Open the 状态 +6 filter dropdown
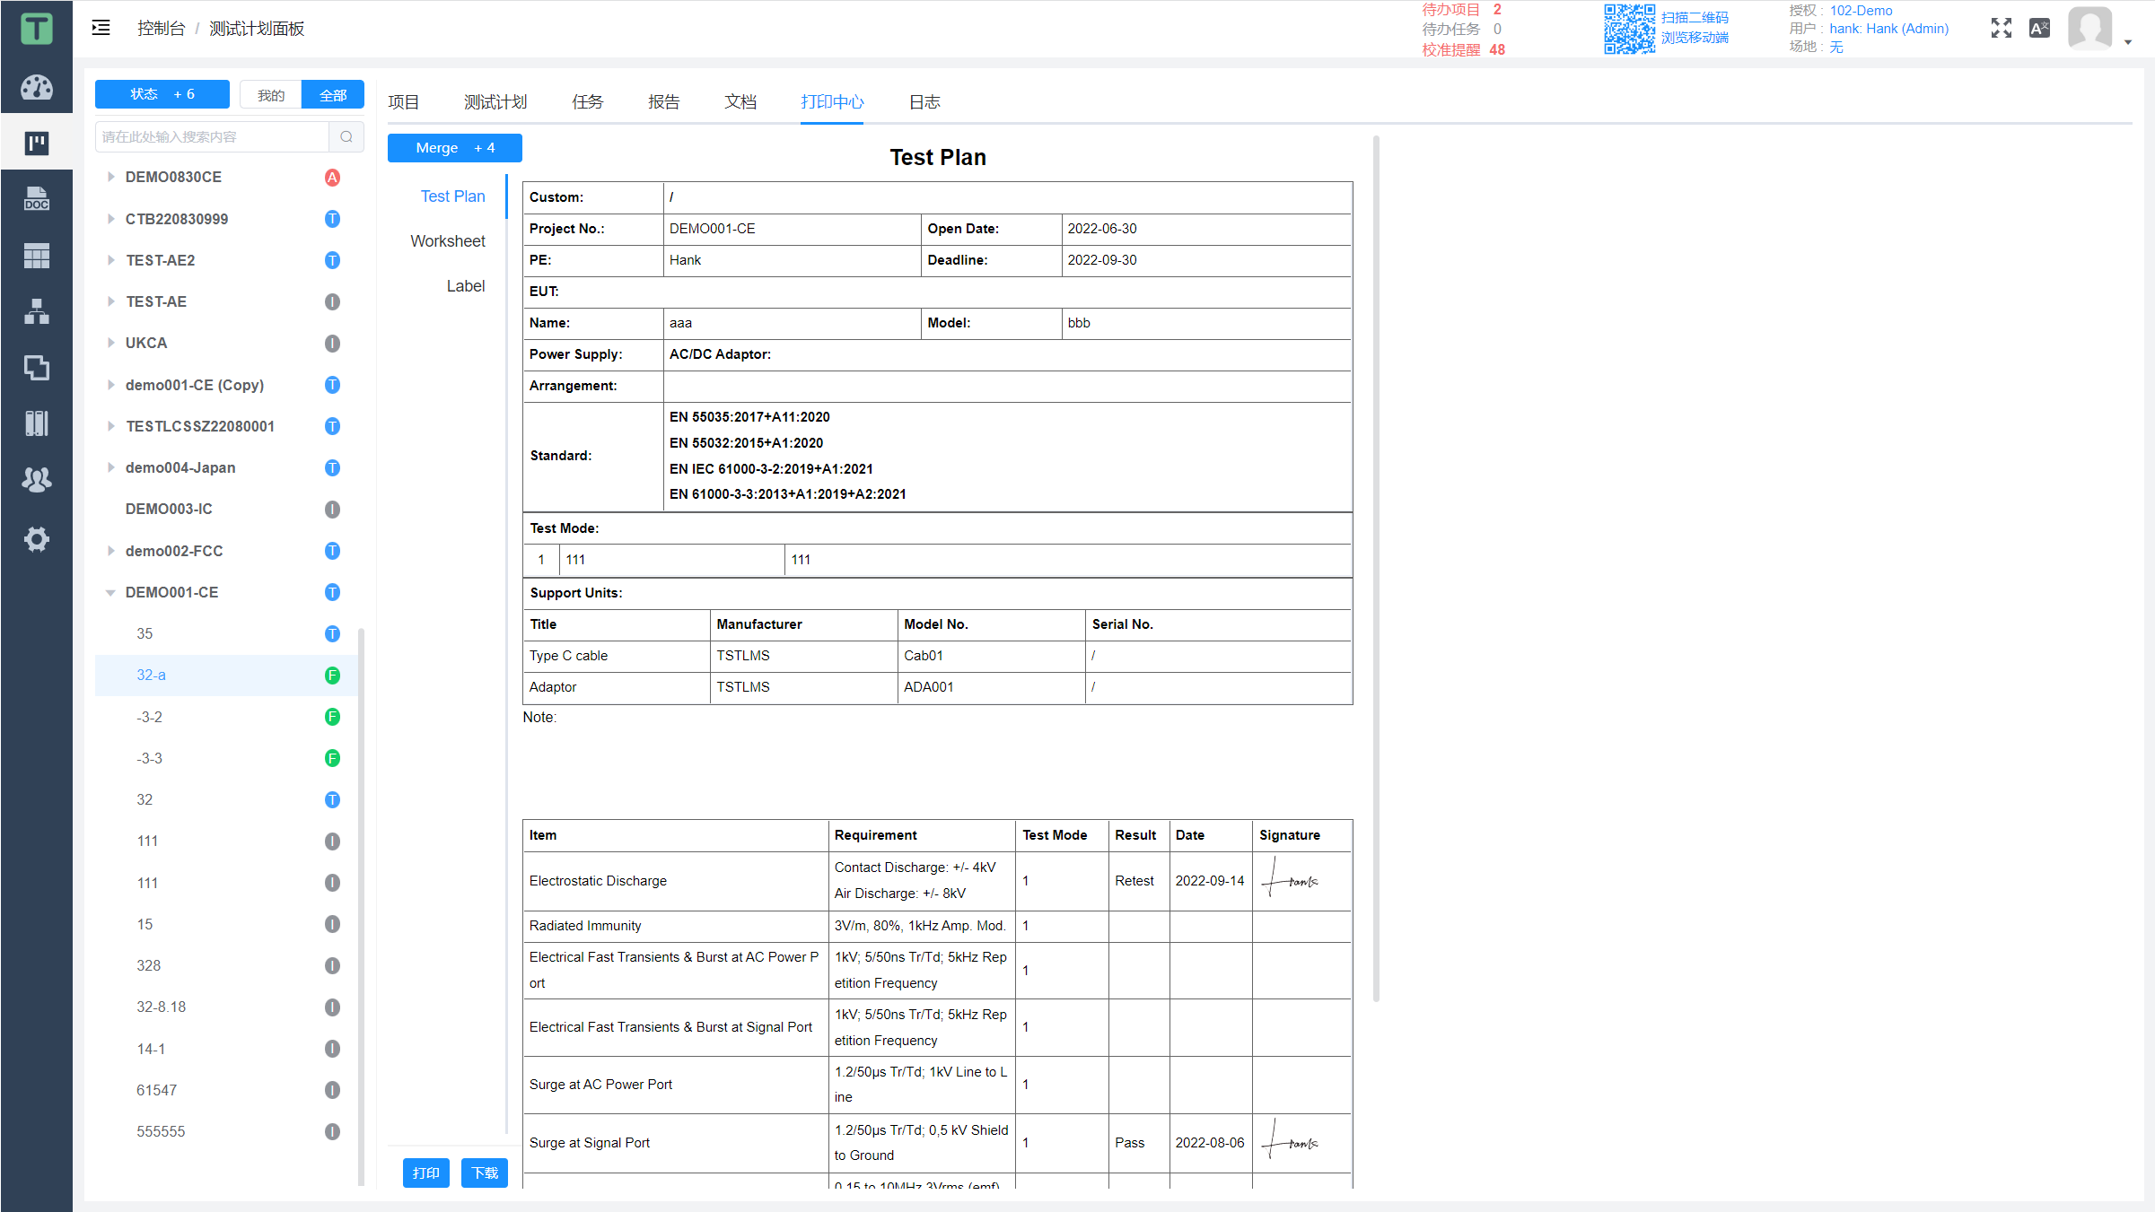 pos(162,94)
